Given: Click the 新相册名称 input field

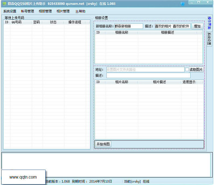Looking at the screenshot, I should coord(129,26).
